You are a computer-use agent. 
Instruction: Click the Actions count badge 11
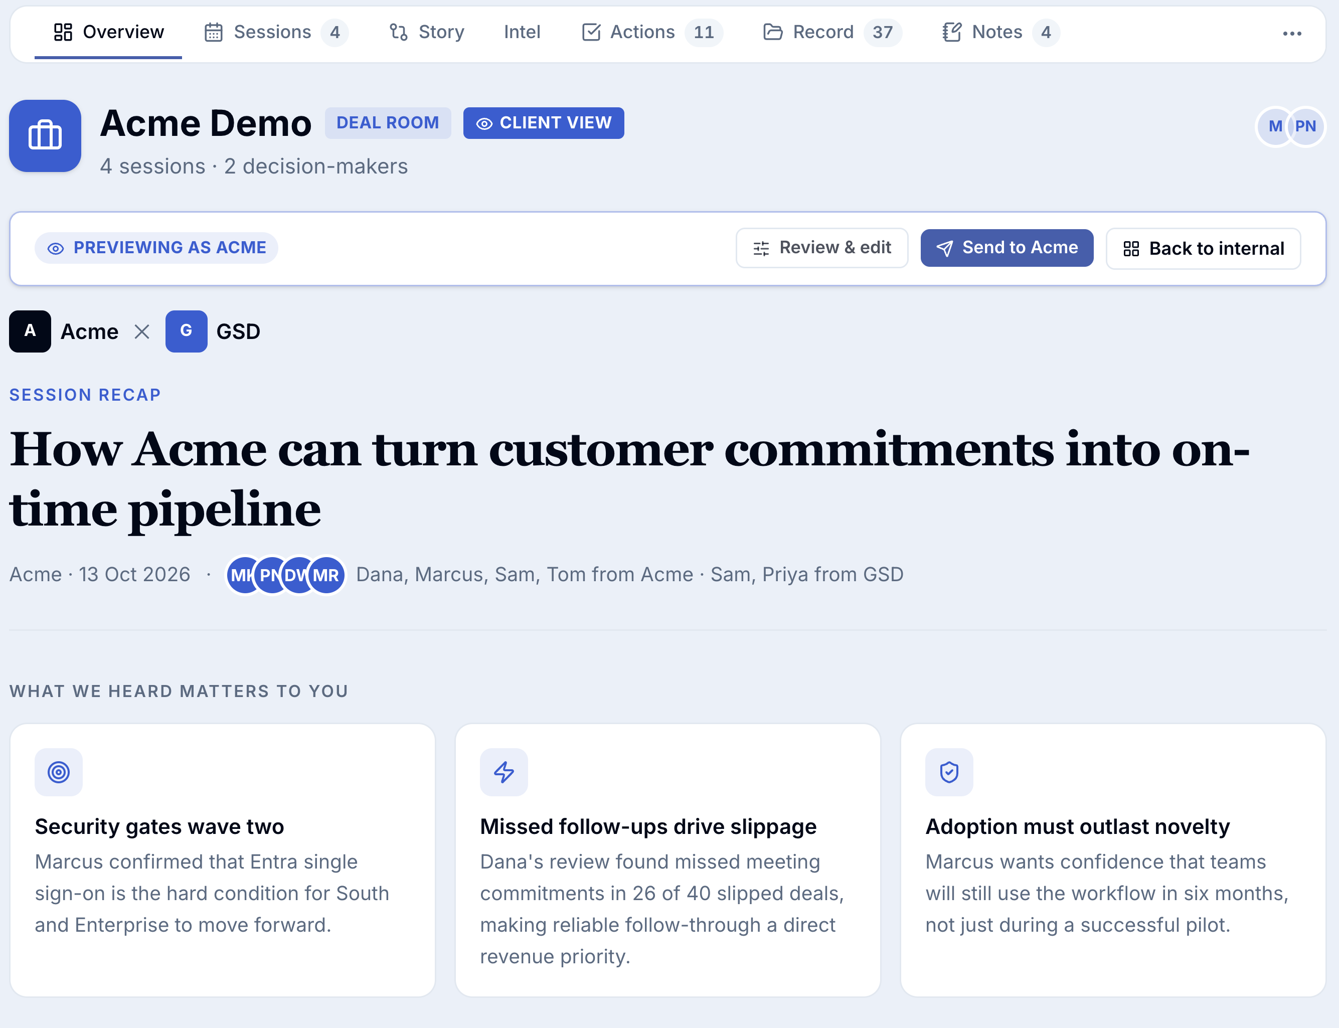coord(704,32)
